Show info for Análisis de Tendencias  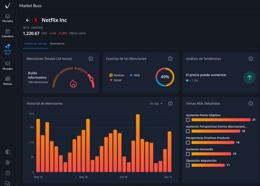251,59
